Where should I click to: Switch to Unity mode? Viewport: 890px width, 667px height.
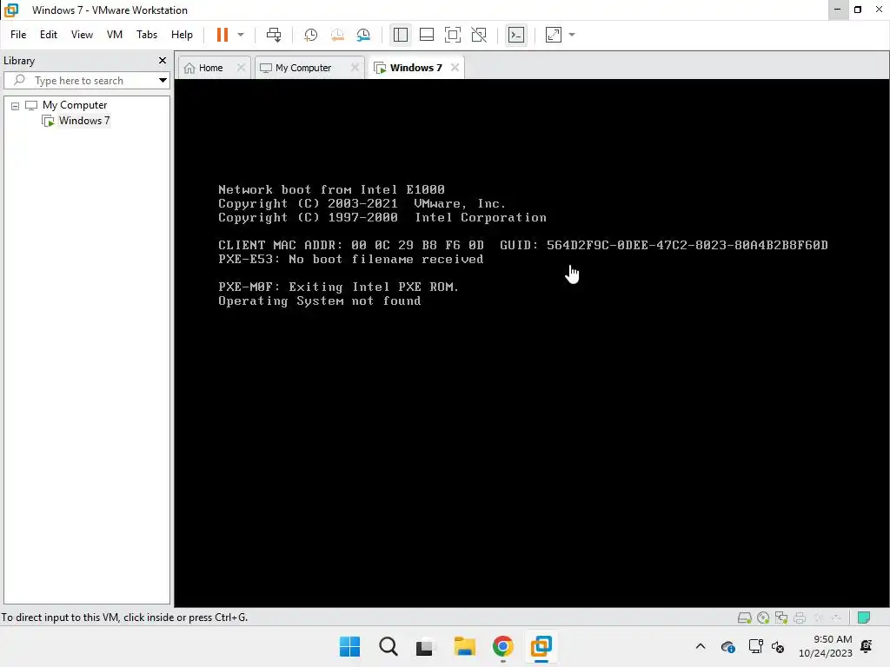point(479,35)
